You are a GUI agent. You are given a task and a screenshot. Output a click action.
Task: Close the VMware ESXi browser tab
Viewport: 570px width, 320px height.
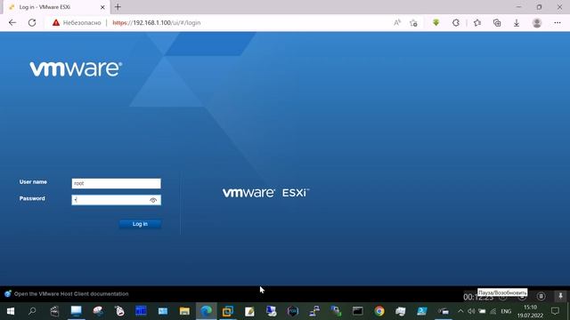click(102, 7)
